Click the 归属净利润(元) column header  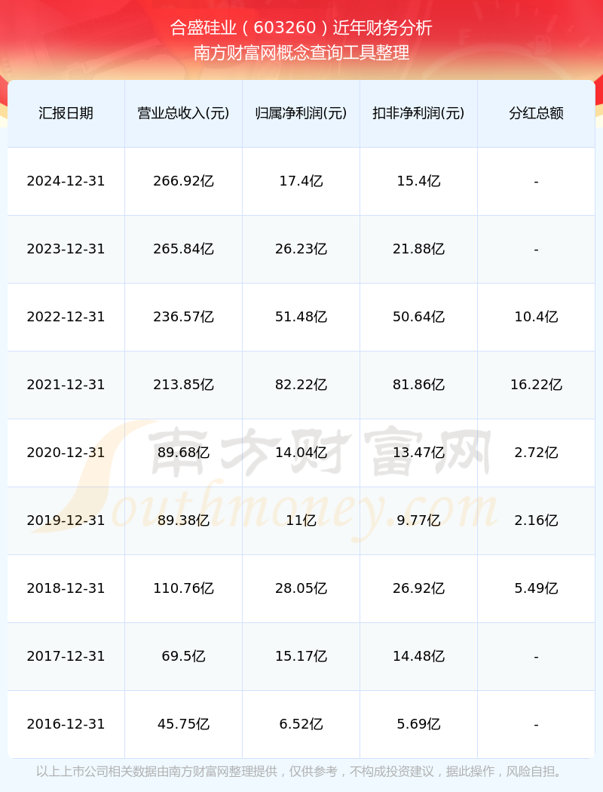click(x=301, y=113)
